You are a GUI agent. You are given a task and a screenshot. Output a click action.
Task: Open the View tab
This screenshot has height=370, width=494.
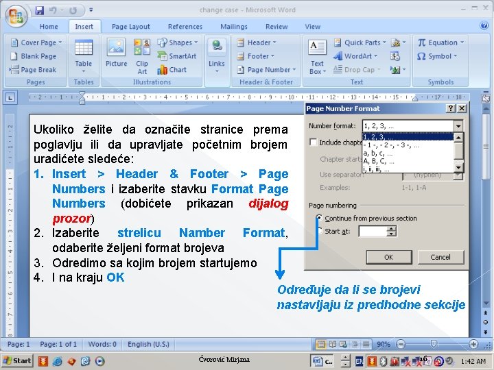tap(313, 27)
